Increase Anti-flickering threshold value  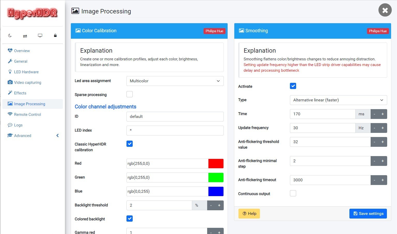pos(383,142)
